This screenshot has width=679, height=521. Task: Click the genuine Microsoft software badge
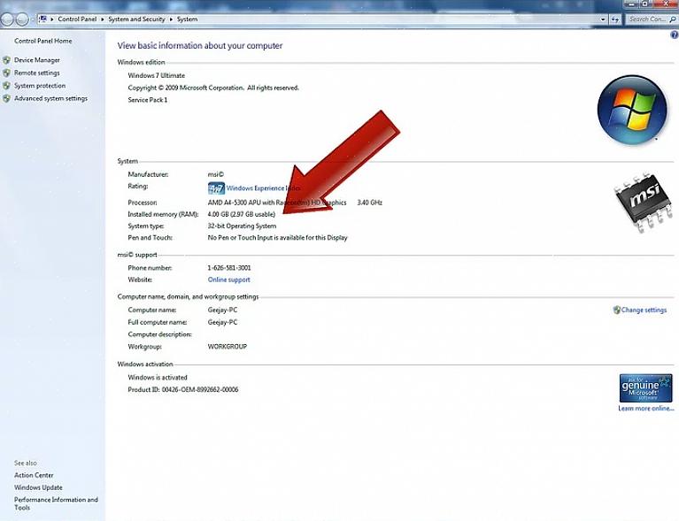pos(645,388)
